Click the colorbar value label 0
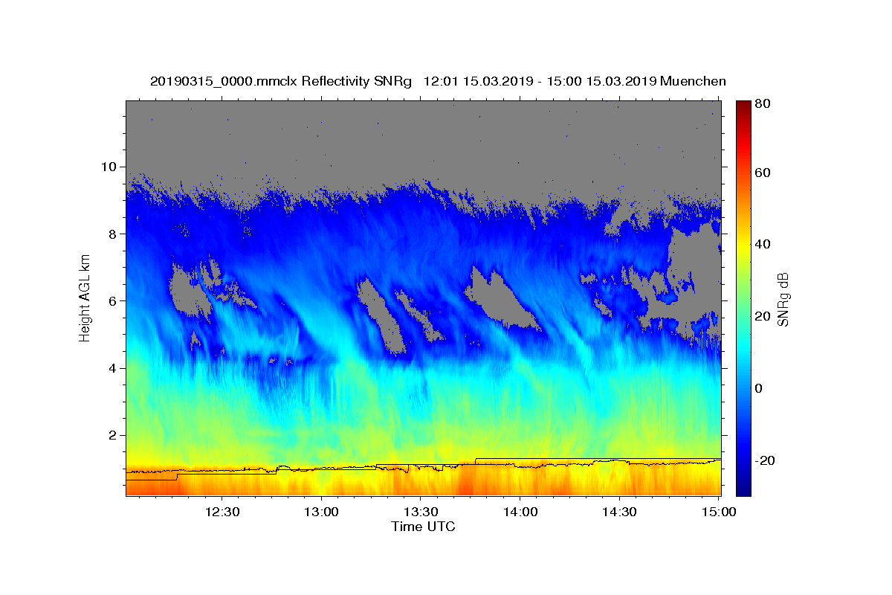 (760, 388)
